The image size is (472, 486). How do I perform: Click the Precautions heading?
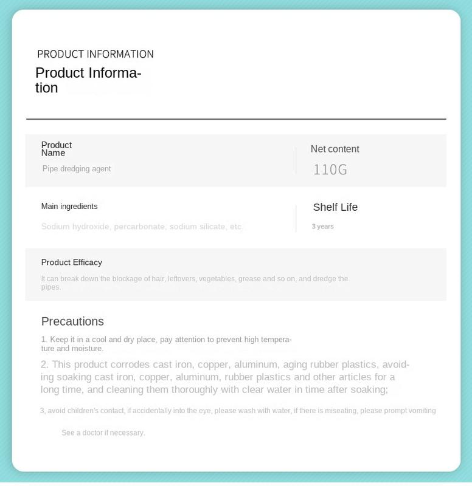click(72, 321)
